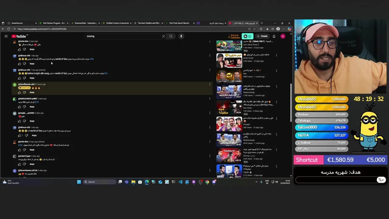Viewport: 389px width, 219px height.
Task: Open a new browser tab with plus
Action: coord(262,23)
